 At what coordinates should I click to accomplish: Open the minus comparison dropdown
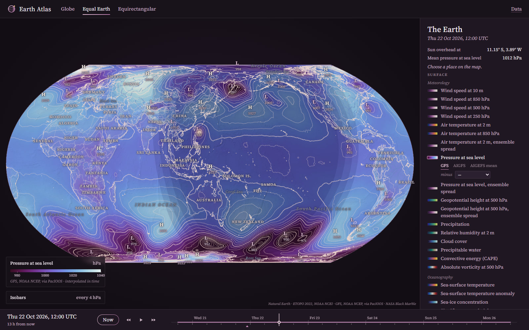[x=472, y=175]
